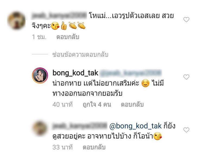Click the 40 นาที timestamp
Image resolution: width=197 pixels, height=156 pixels.
(x=63, y=105)
